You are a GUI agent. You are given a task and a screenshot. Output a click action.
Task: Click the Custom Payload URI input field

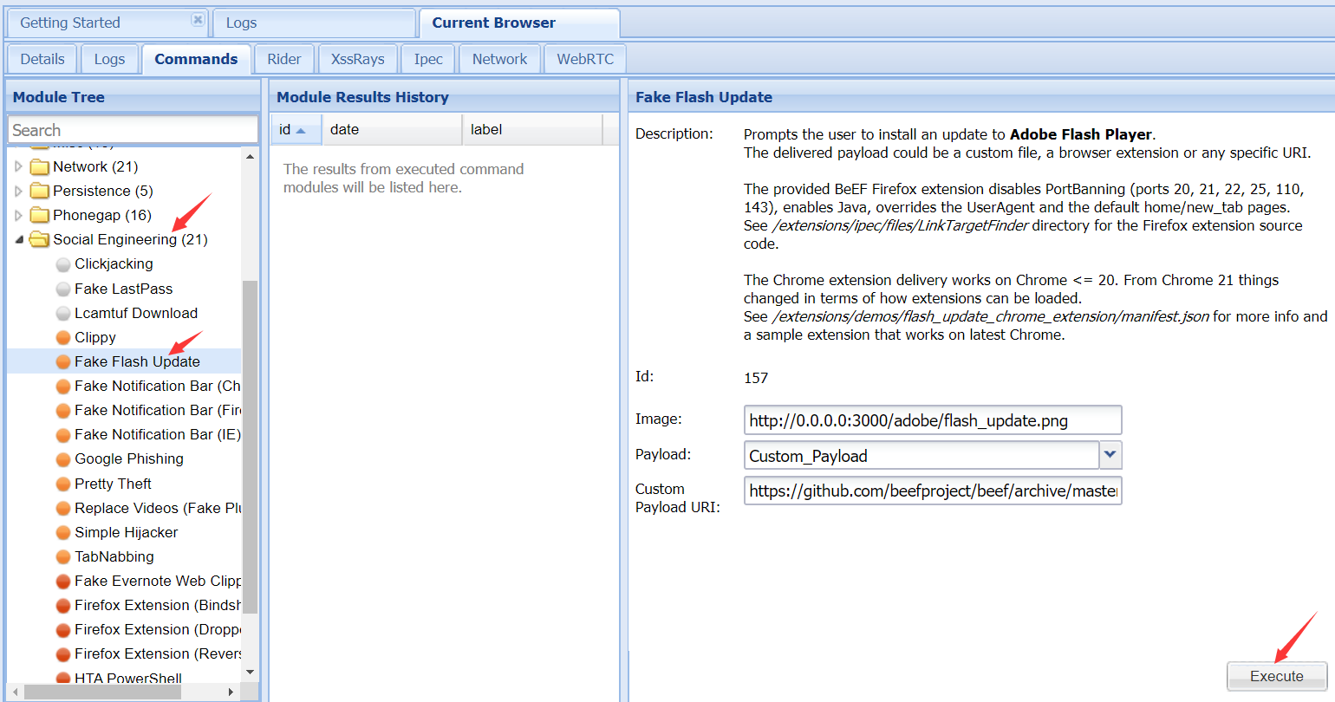(x=933, y=491)
